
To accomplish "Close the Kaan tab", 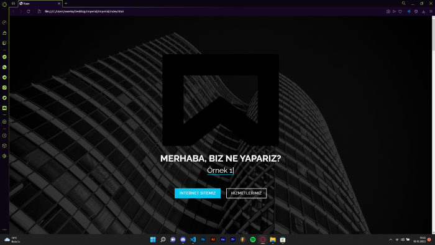I will (59, 4).
